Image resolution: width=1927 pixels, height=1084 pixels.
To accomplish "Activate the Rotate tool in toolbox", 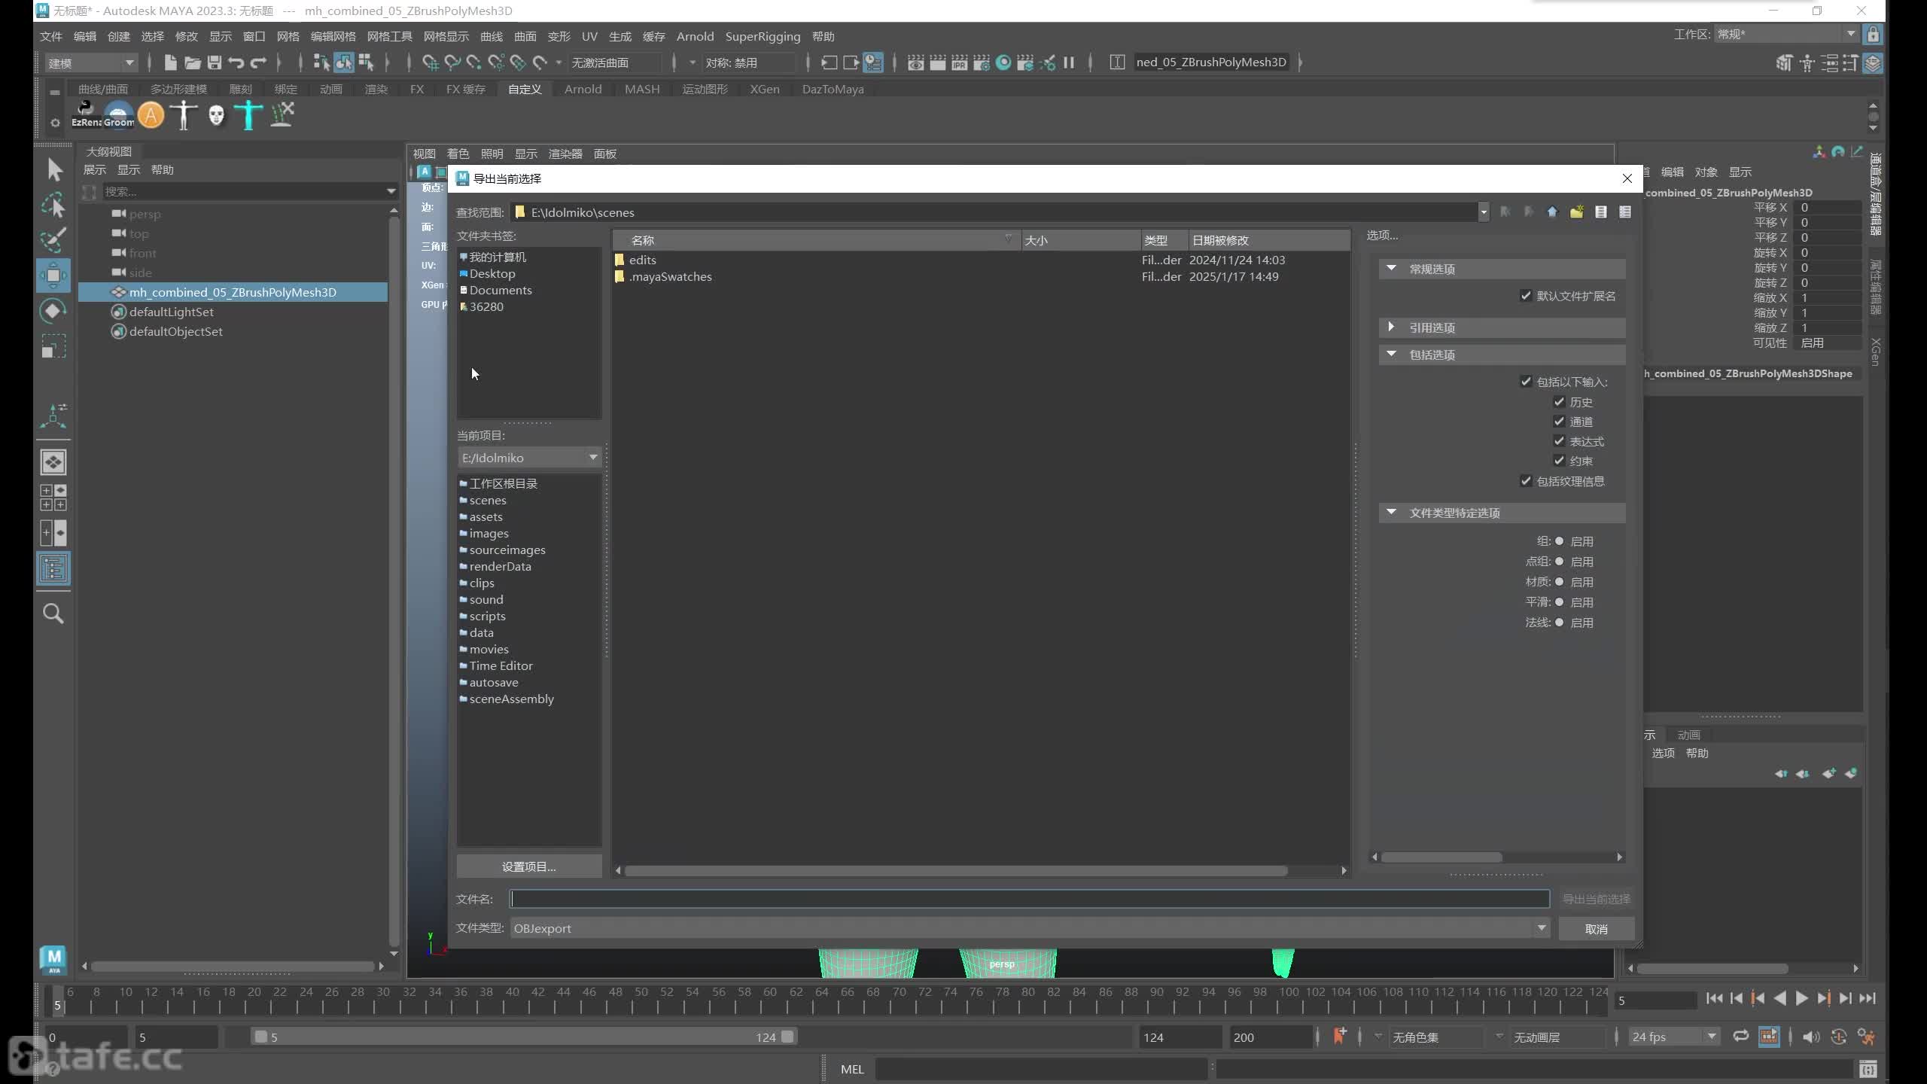I will 53,311.
